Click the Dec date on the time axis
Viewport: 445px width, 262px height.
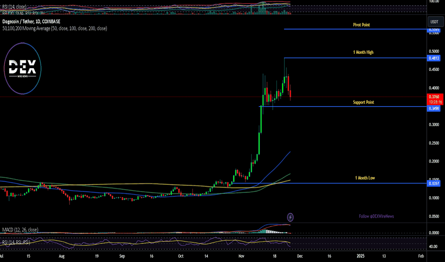click(300, 256)
